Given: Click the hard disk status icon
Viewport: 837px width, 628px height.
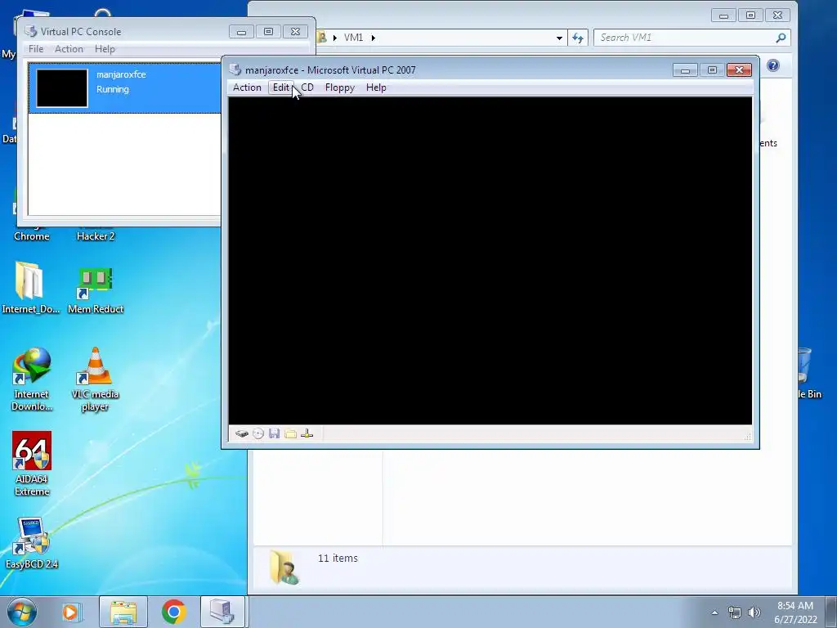Looking at the screenshot, I should click(242, 433).
